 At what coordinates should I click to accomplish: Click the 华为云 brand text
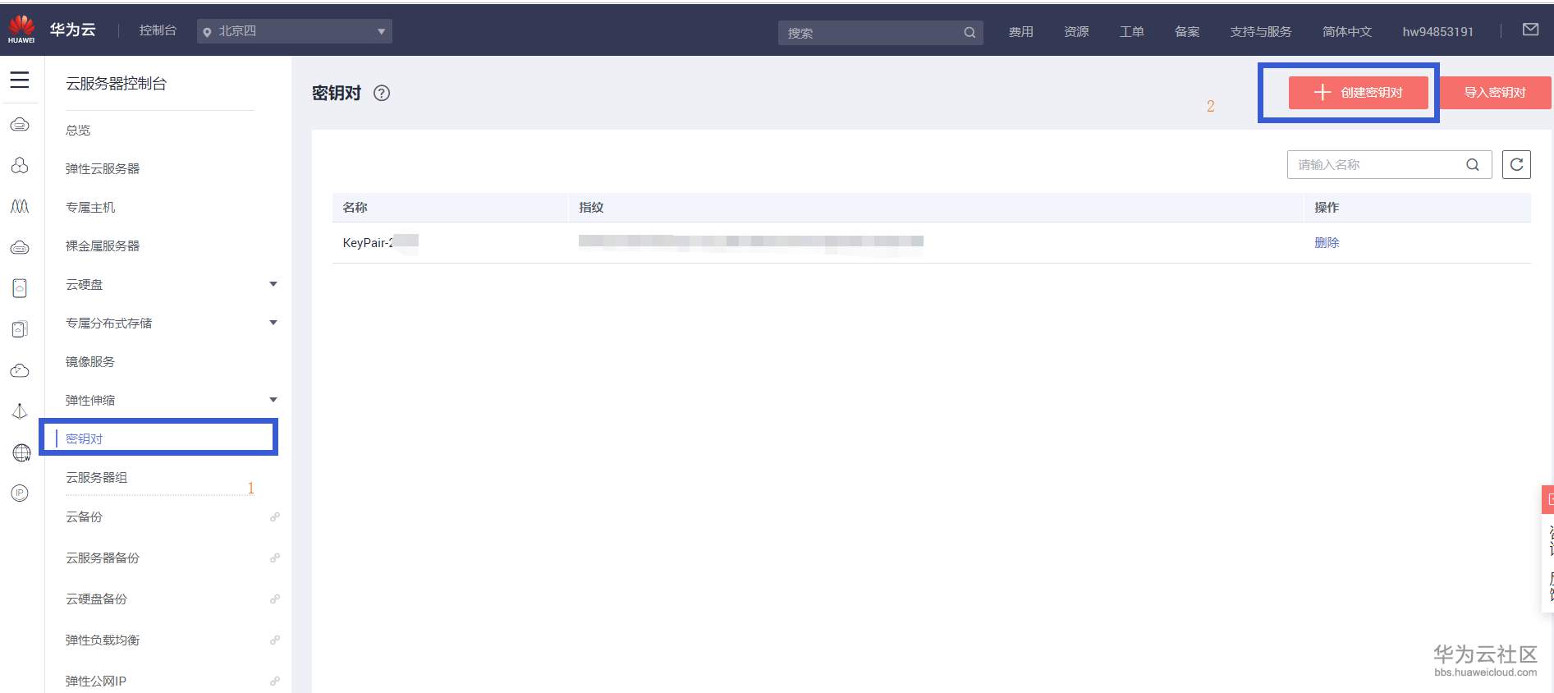[73, 30]
